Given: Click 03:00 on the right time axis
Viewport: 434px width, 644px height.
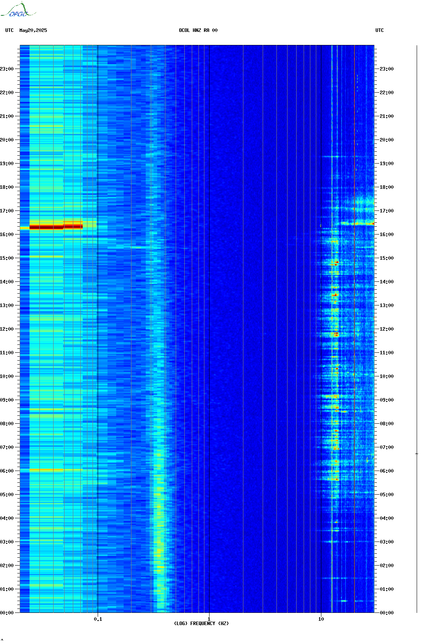Looking at the screenshot, I should (387, 542).
